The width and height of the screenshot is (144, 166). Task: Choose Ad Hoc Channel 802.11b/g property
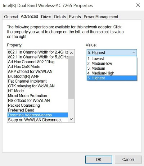point(38,62)
